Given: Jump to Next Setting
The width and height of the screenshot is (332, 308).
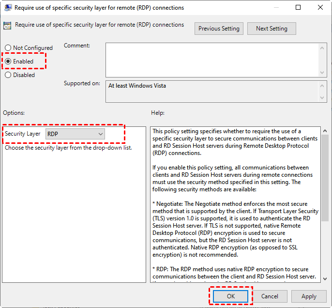Looking at the screenshot, I should click(272, 29).
